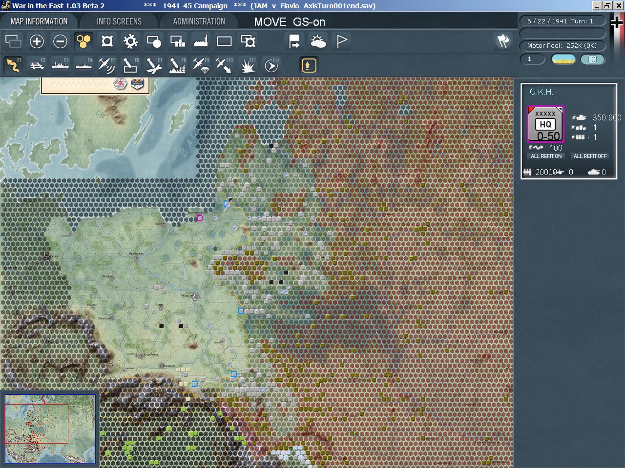Click the ALL REFIT OFF button

590,156
